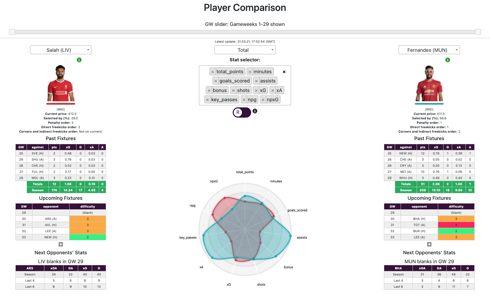Viewport: 490px width, 300px height.
Task: Expand Fernandes' upcoming fixtures with the plus button
Action: click(429, 244)
